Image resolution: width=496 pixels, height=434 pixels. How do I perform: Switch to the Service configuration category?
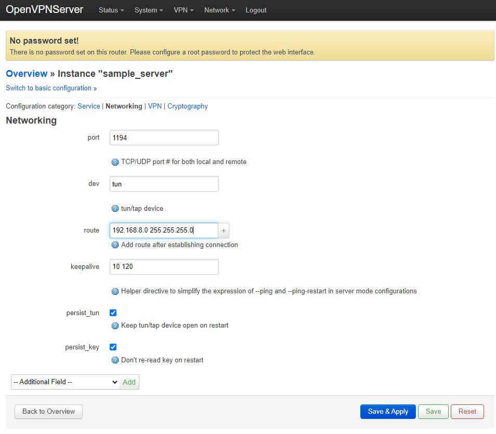88,106
